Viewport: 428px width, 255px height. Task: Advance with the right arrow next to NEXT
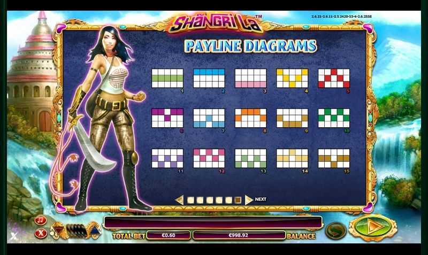pyautogui.click(x=249, y=200)
